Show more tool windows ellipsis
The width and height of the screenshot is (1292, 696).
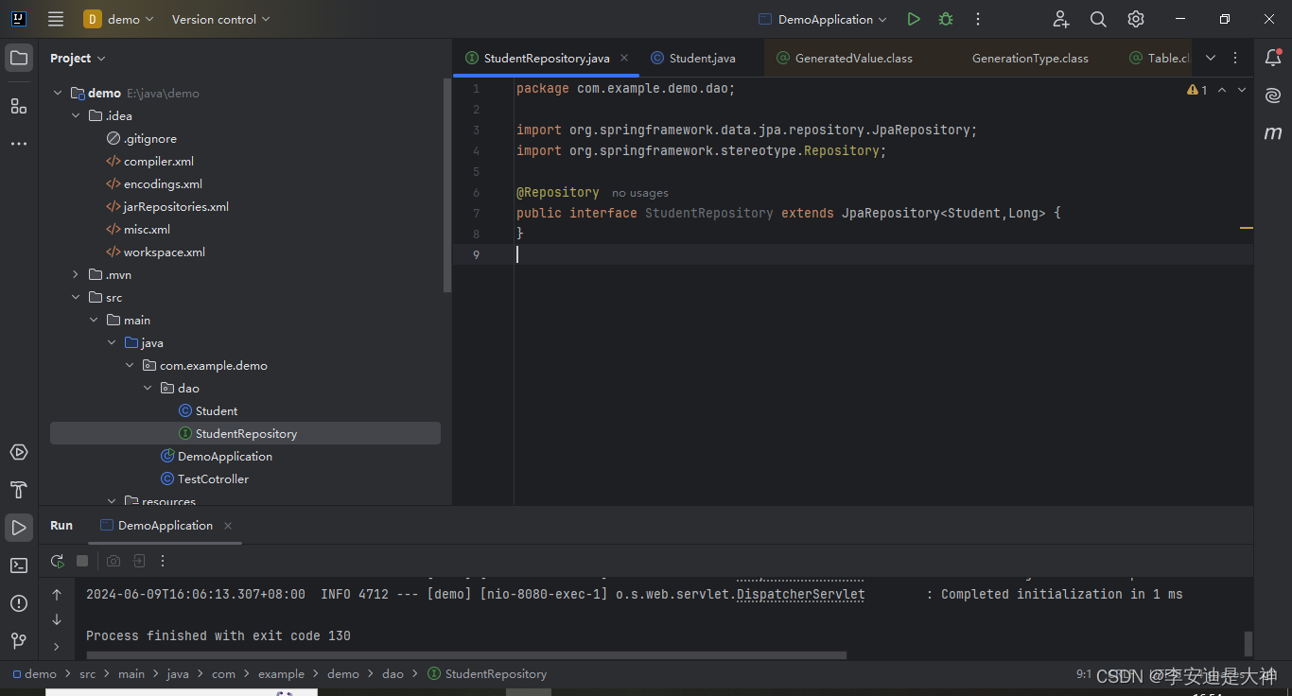pos(19,144)
